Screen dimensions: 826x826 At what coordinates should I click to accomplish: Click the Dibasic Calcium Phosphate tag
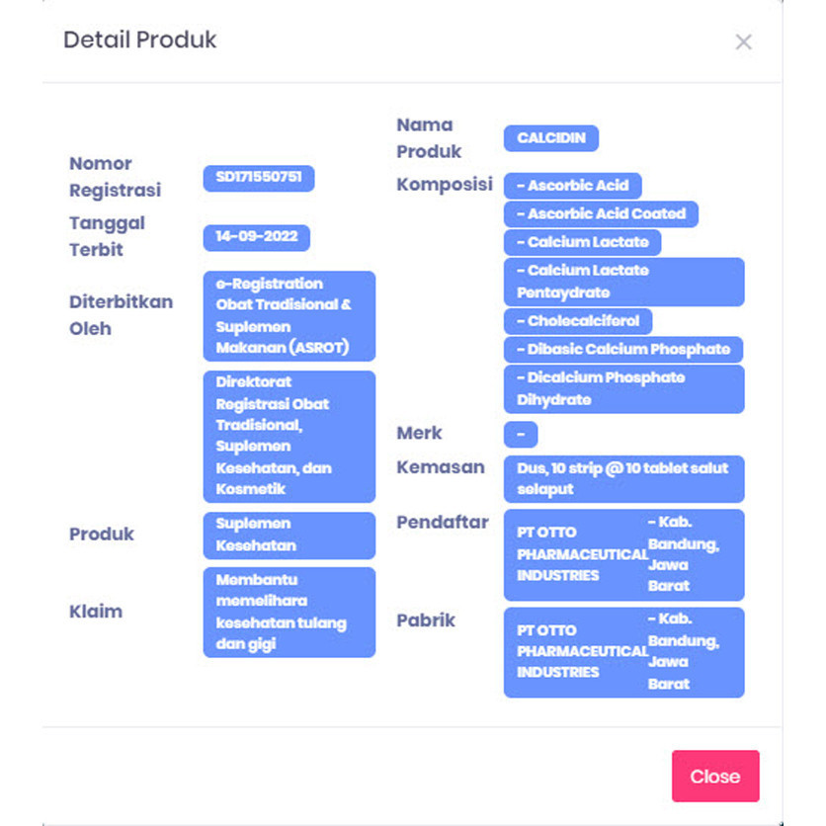pos(622,349)
